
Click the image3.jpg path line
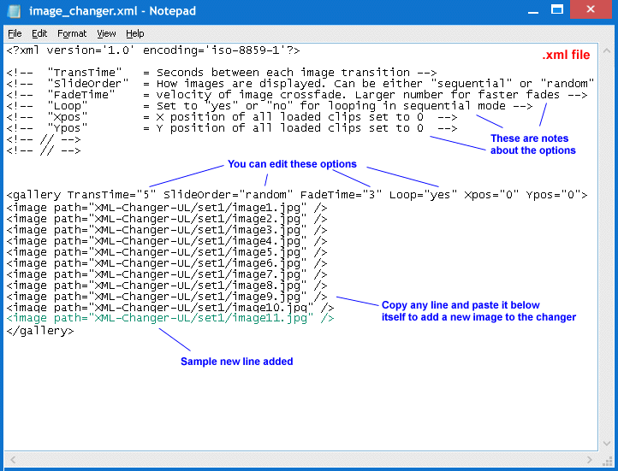167,230
